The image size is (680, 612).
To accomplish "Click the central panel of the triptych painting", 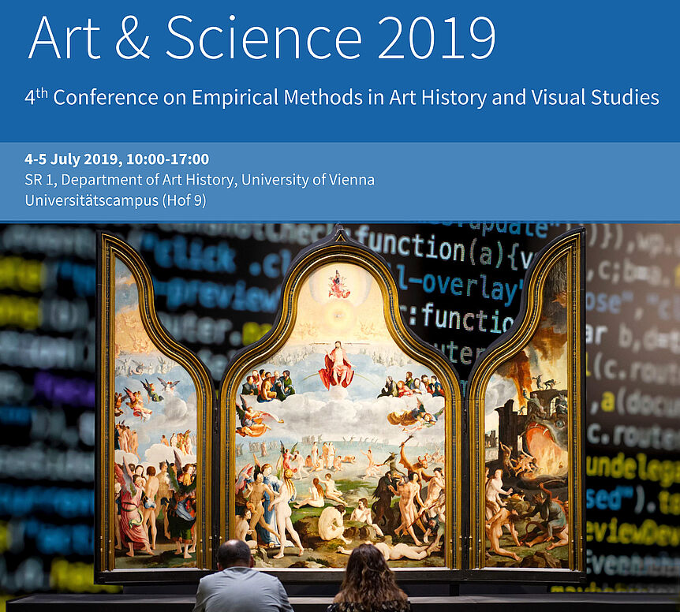I will (341, 416).
